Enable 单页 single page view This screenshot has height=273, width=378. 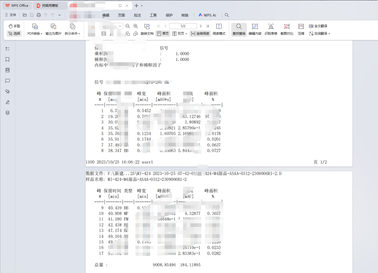pos(163,34)
